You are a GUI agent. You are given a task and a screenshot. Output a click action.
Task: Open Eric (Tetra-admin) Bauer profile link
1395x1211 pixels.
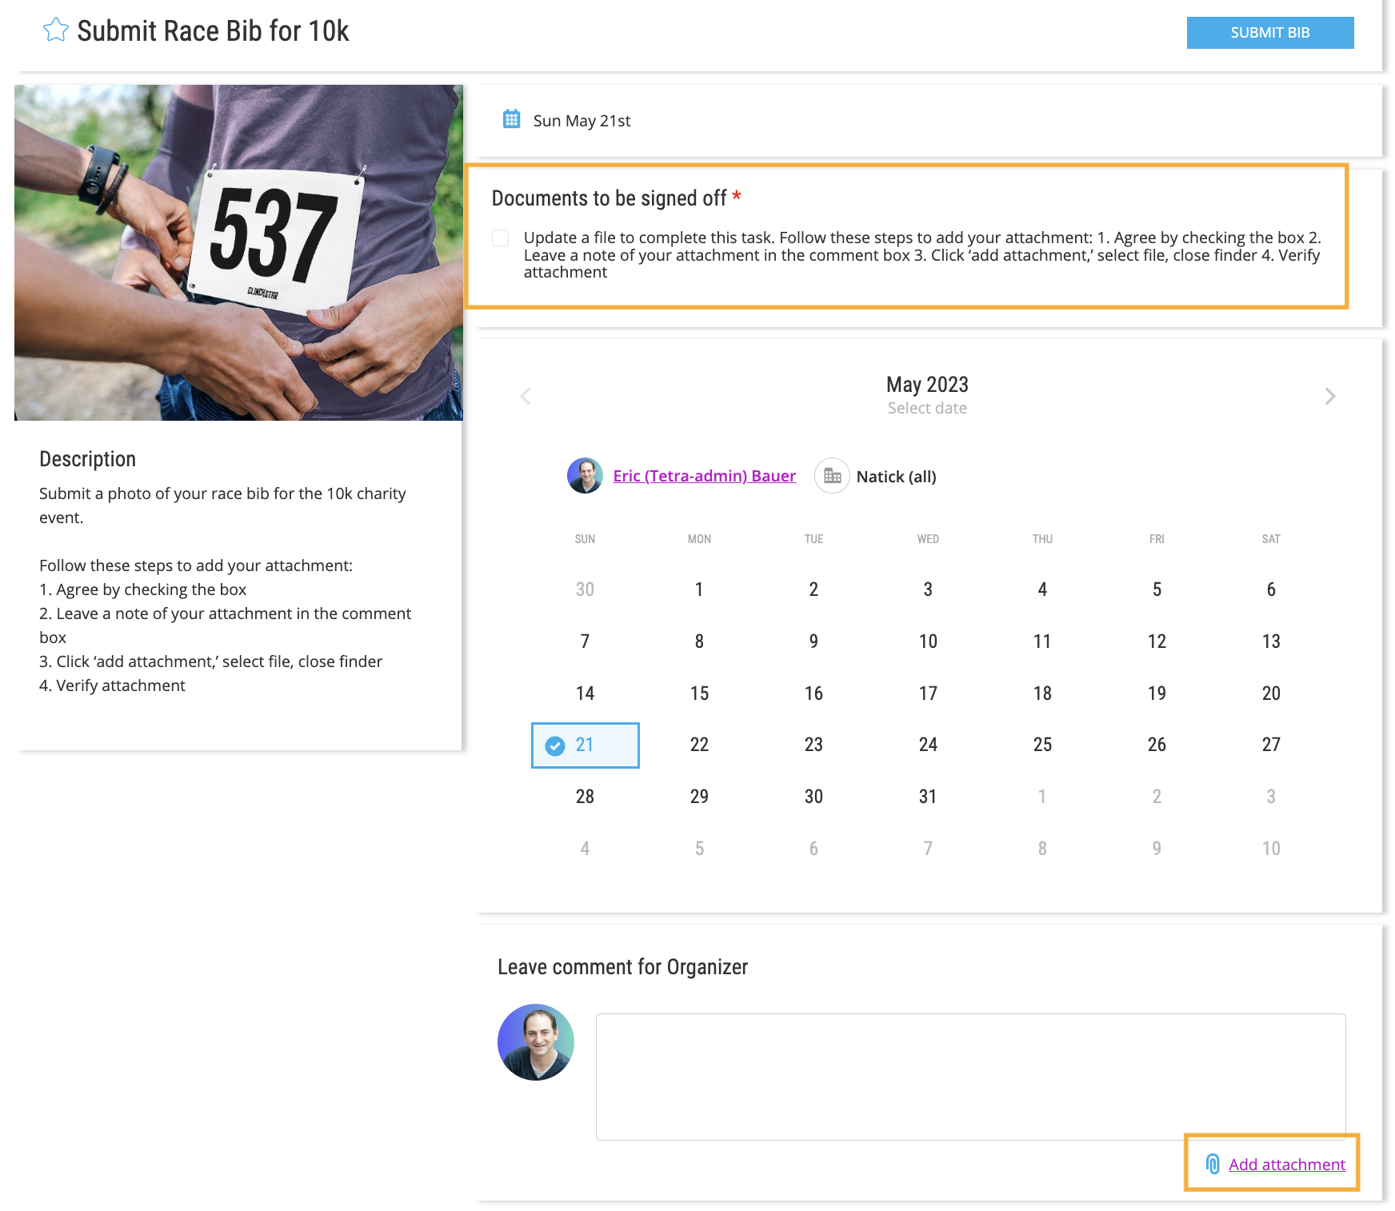pos(704,476)
